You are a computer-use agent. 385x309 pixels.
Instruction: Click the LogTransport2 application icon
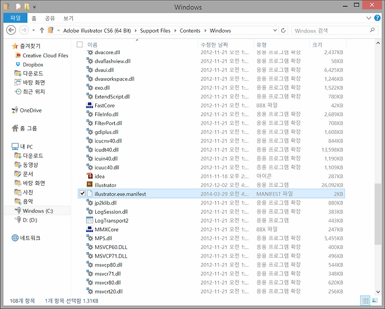[90, 220]
